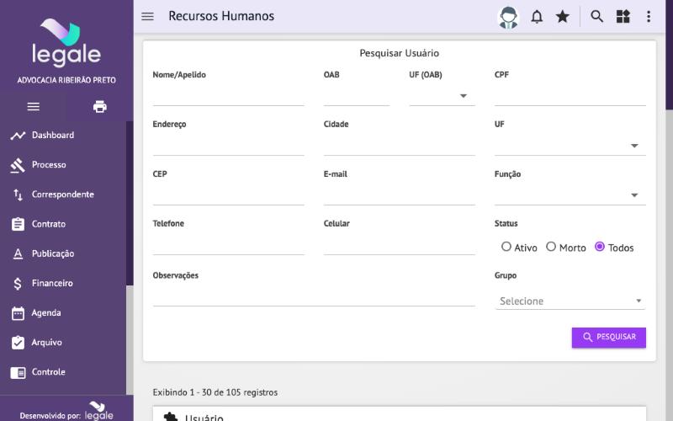Click the Contrato clipboard icon
The width and height of the screenshot is (673, 421).
18,224
